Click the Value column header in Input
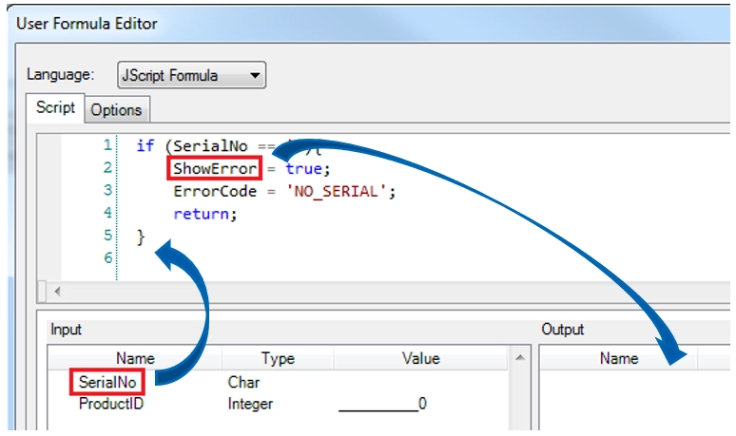This screenshot has width=736, height=436. pos(420,358)
